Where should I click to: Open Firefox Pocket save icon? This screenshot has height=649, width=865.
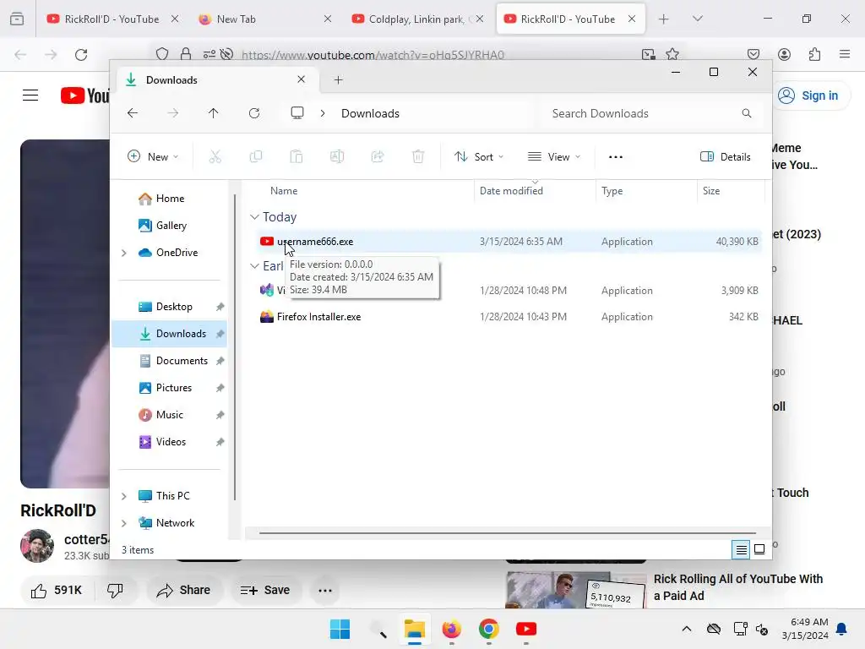pyautogui.click(x=753, y=54)
